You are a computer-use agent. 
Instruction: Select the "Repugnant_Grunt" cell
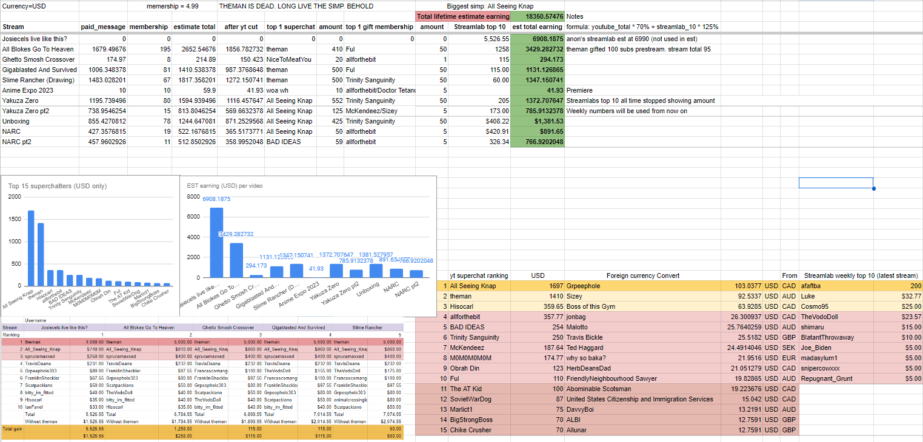pyautogui.click(x=836, y=378)
